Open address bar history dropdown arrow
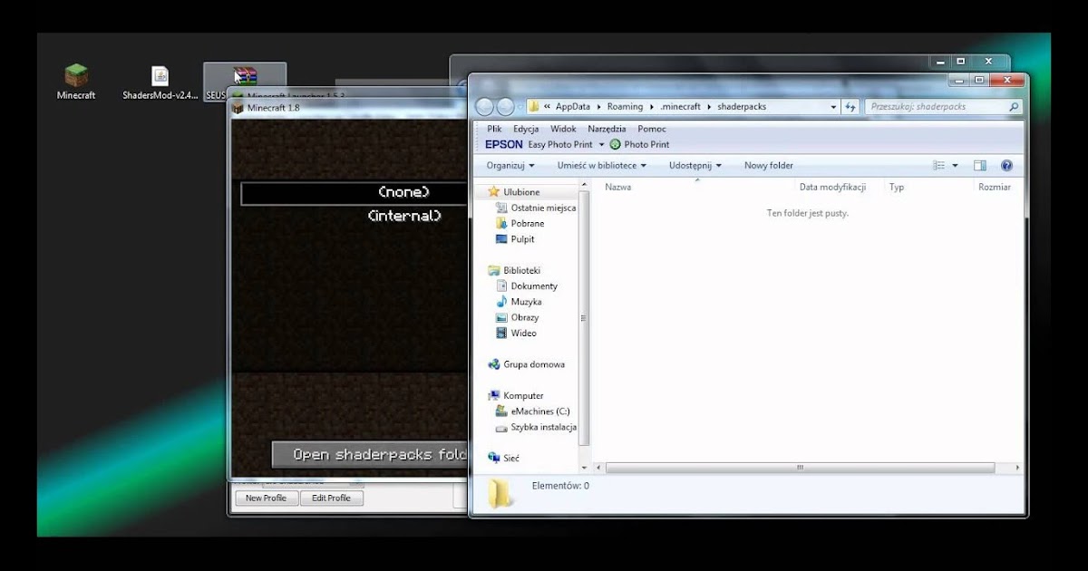 833,107
